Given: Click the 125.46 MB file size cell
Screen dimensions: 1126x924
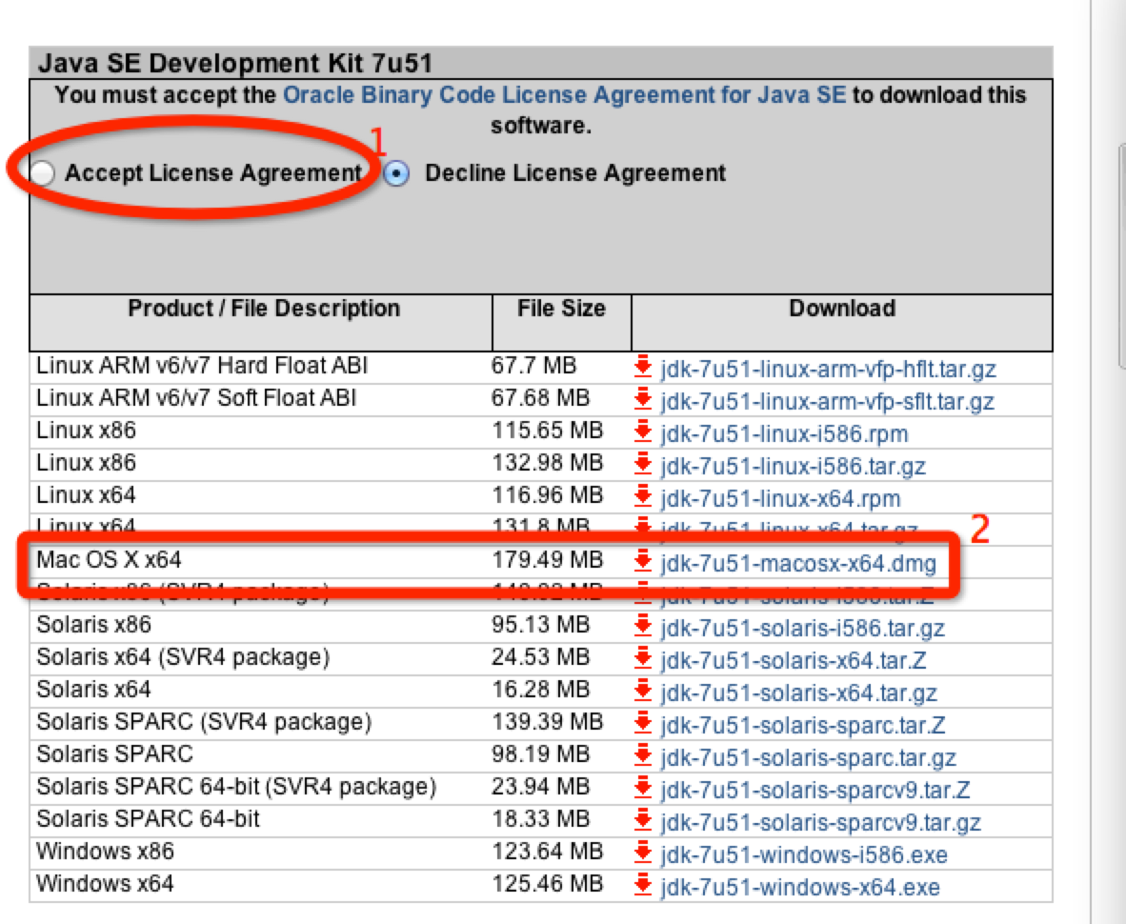Looking at the screenshot, I should (x=547, y=884).
